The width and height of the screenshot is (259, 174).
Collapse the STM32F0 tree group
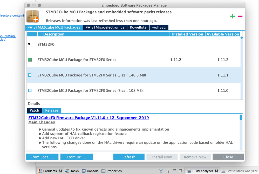(x=29, y=44)
